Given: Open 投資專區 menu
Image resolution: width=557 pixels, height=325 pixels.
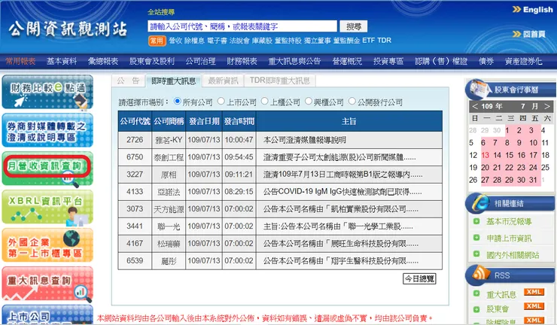Looking at the screenshot, I should (388, 61).
